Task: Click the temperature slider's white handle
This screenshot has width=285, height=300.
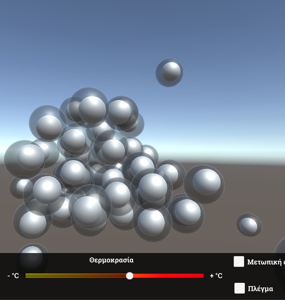Action: pos(129,276)
